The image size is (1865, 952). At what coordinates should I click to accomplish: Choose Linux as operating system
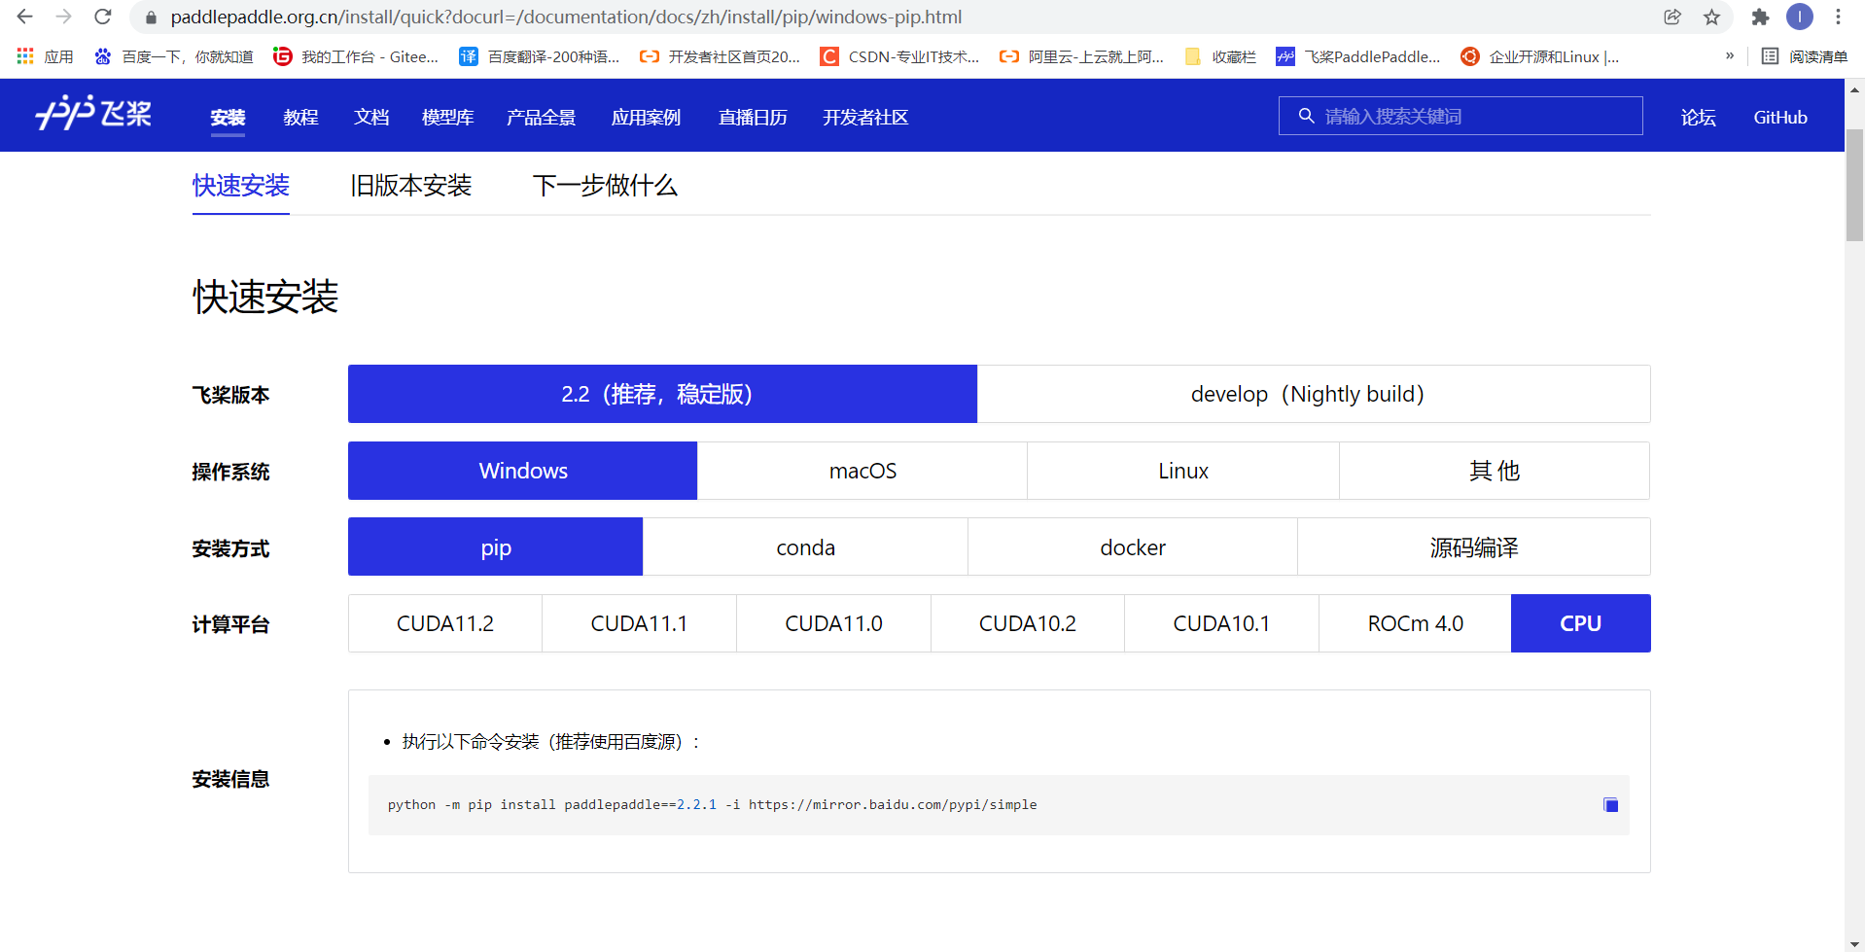pos(1183,471)
